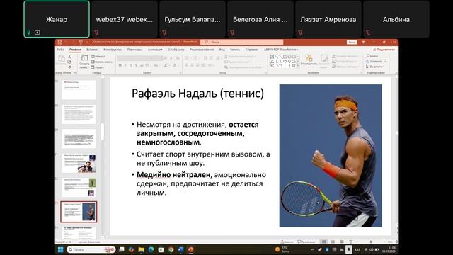Click the PowerPoint search box in title bar
Viewport: 453px width, 255px height.
click(241, 42)
